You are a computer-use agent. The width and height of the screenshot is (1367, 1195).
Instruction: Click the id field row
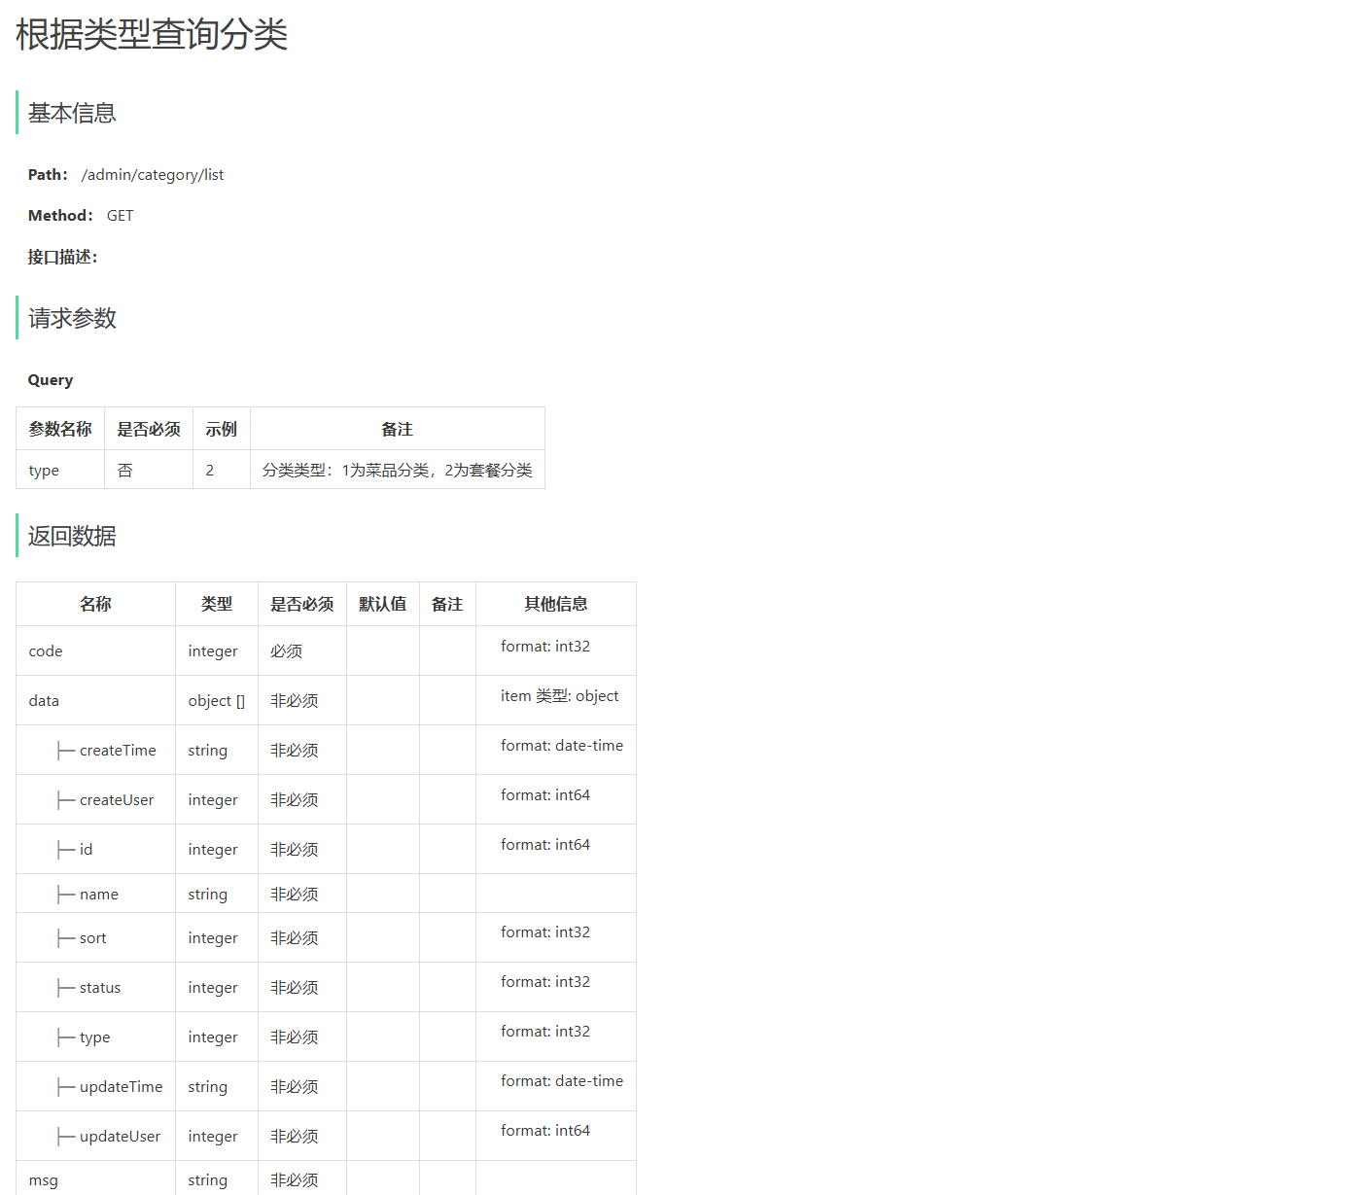326,849
